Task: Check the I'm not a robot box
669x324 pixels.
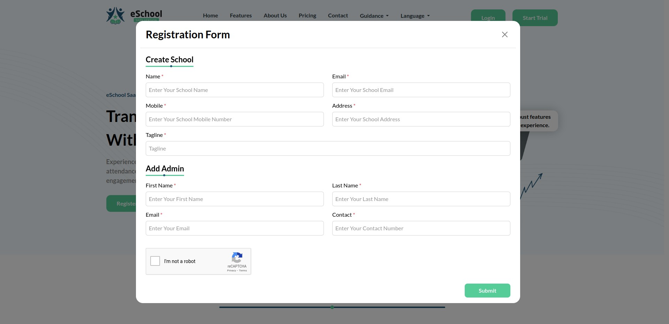Action: pyautogui.click(x=155, y=261)
